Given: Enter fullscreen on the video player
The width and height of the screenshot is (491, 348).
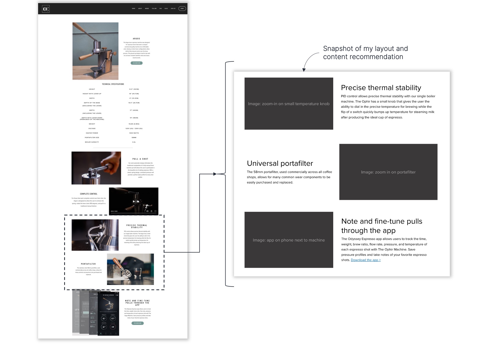Looking at the screenshot, I should [x=155, y=211].
